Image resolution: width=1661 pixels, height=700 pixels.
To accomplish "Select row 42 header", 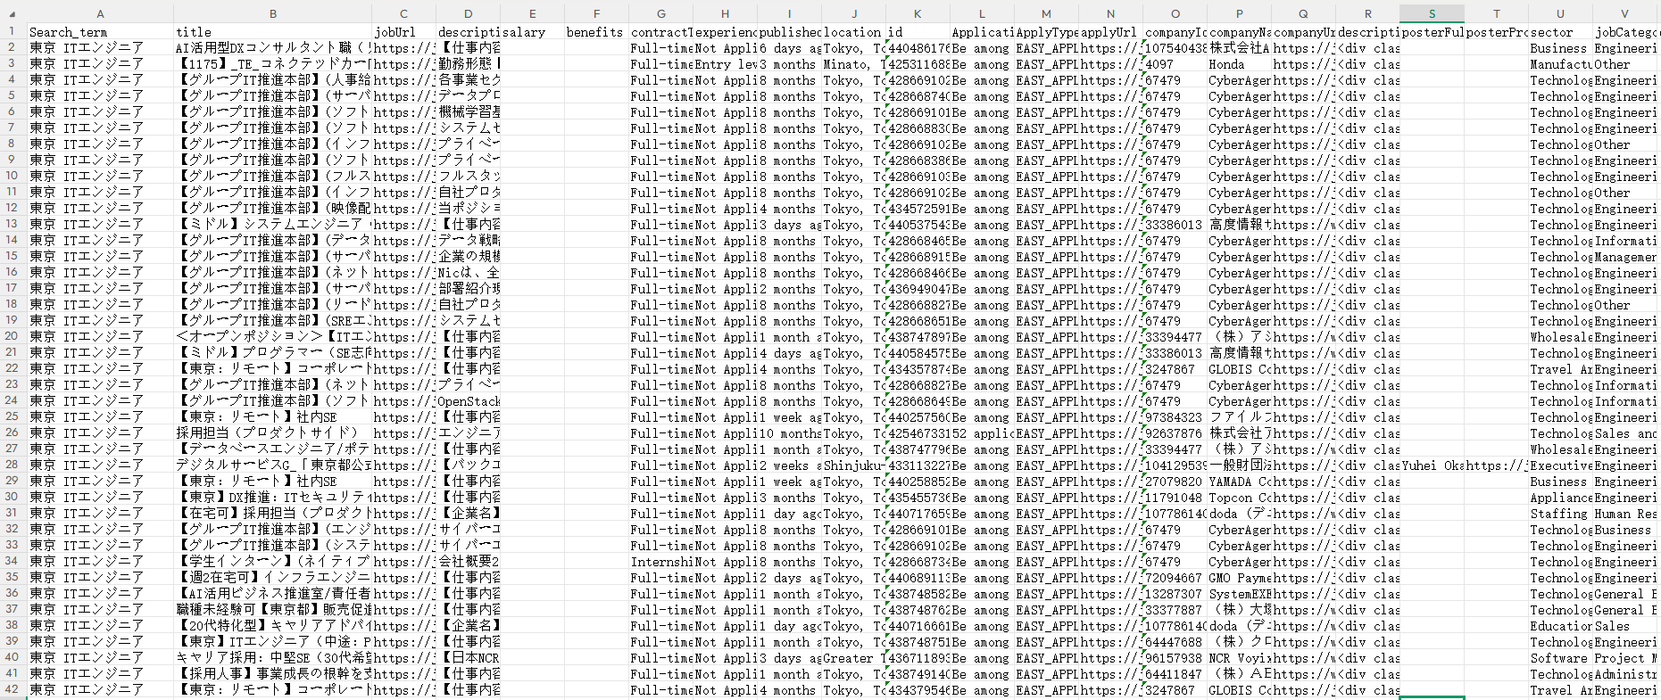I will (12, 689).
